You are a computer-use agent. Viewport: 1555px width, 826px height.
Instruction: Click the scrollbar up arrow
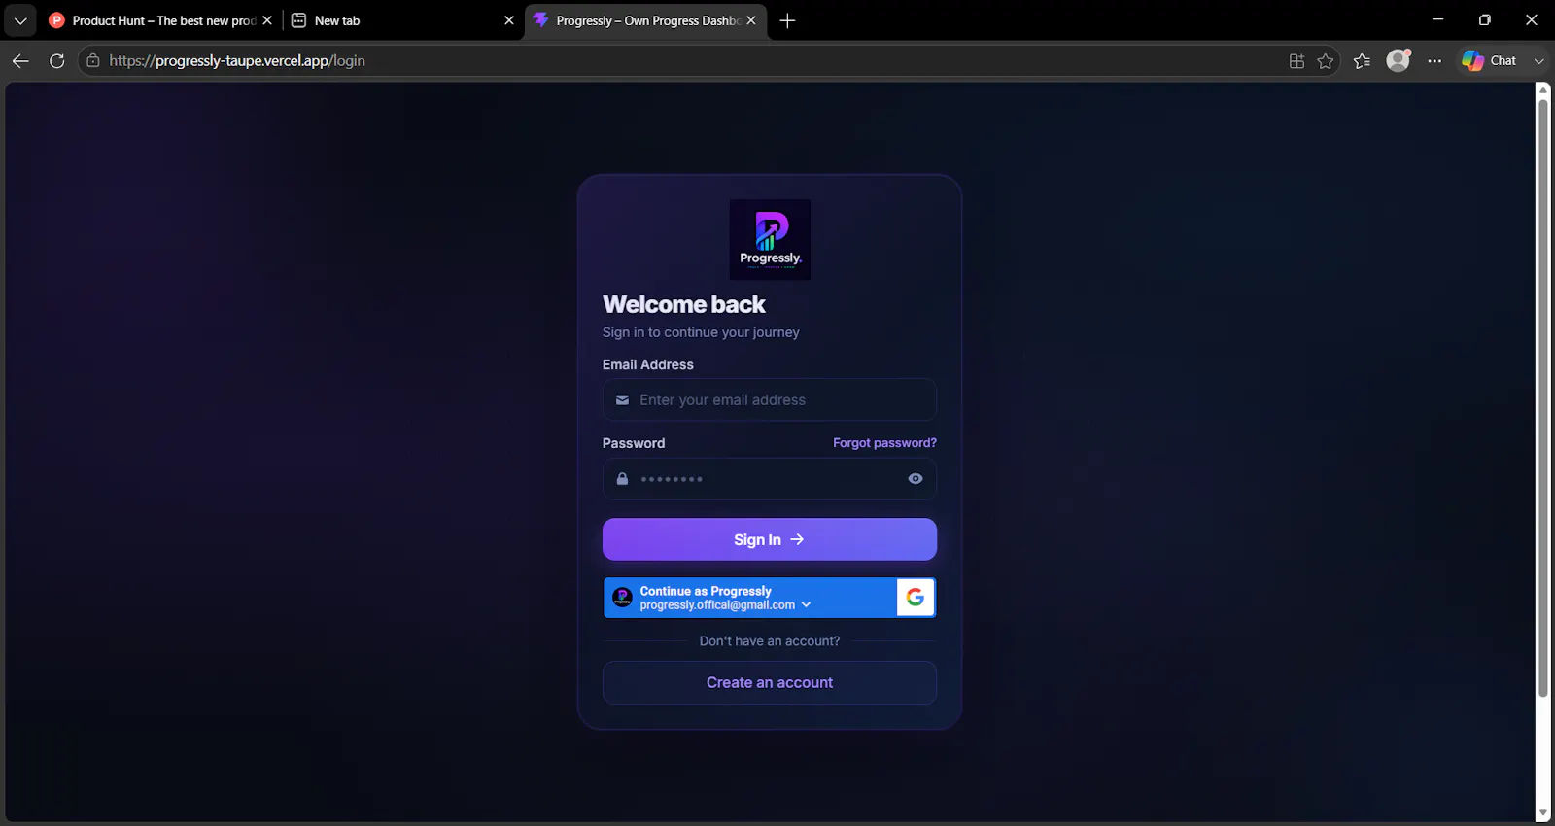tap(1542, 90)
